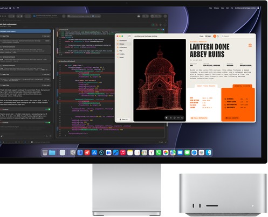Click the Run button in Xcode toolbar

pos(18,16)
